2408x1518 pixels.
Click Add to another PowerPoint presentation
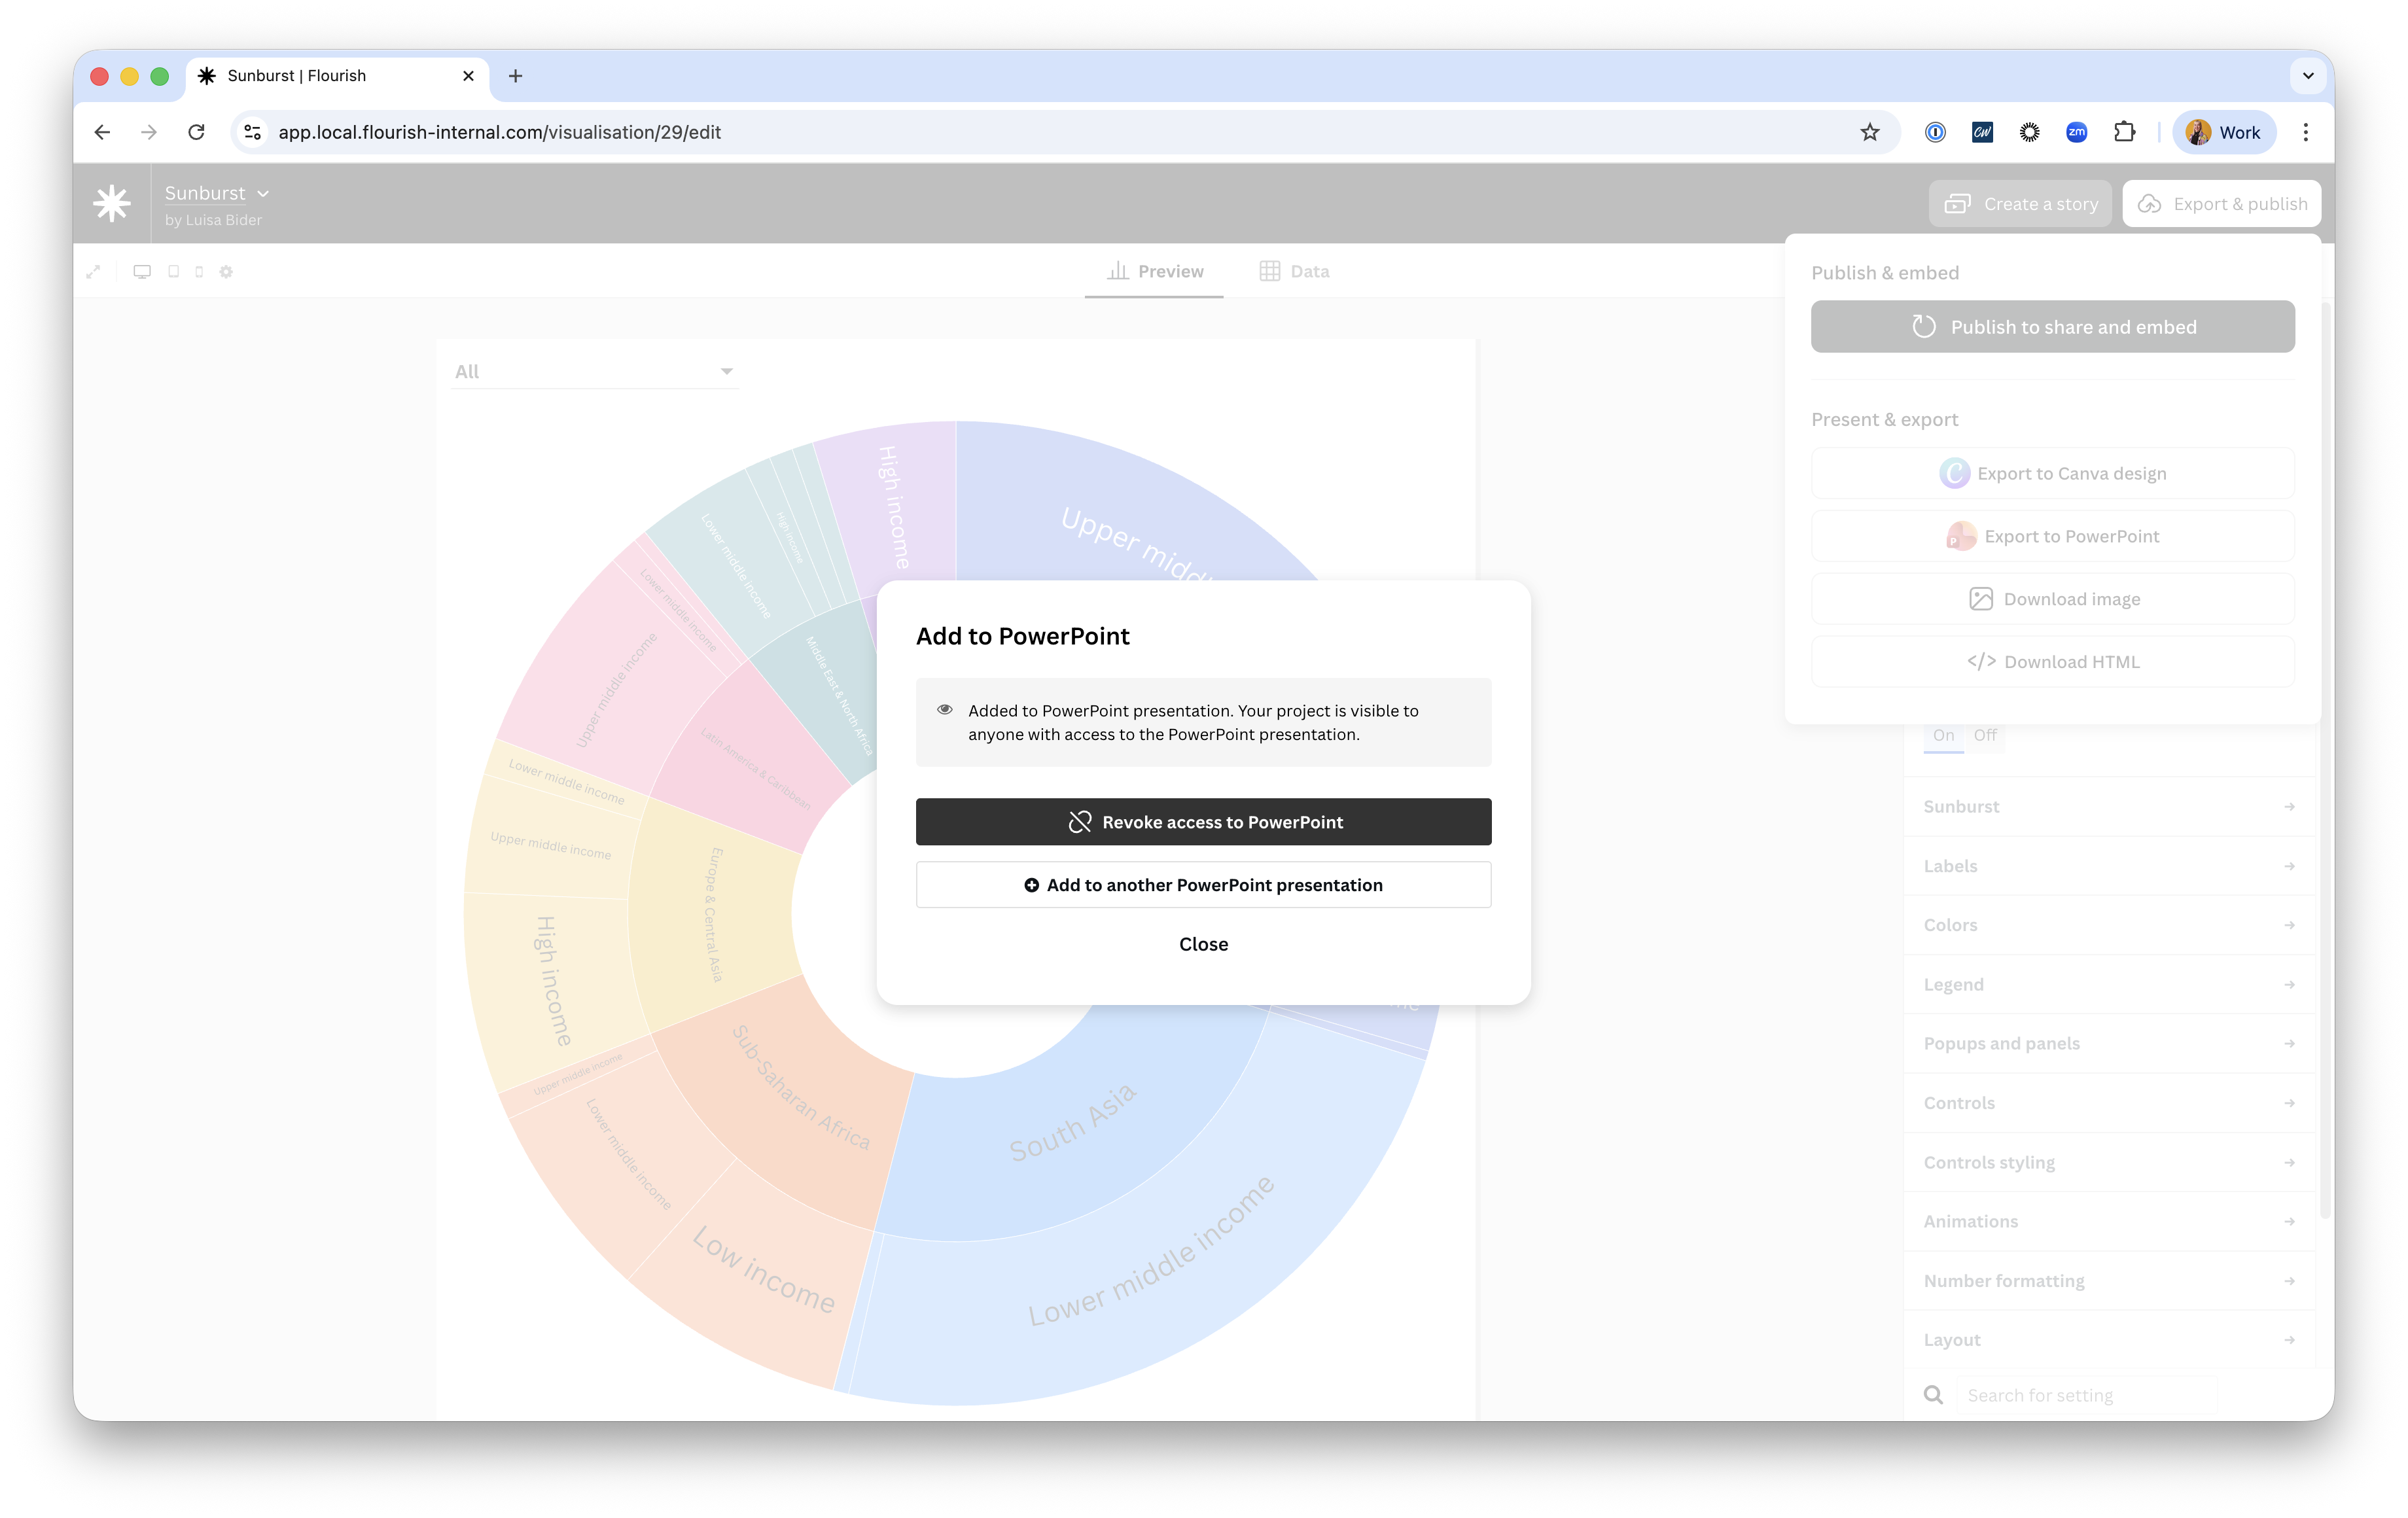[x=1203, y=885]
